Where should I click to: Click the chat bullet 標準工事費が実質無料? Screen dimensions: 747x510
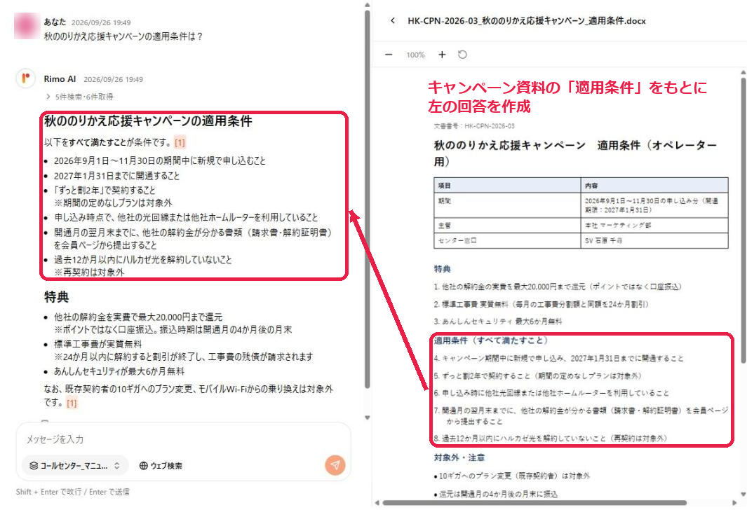click(x=97, y=343)
